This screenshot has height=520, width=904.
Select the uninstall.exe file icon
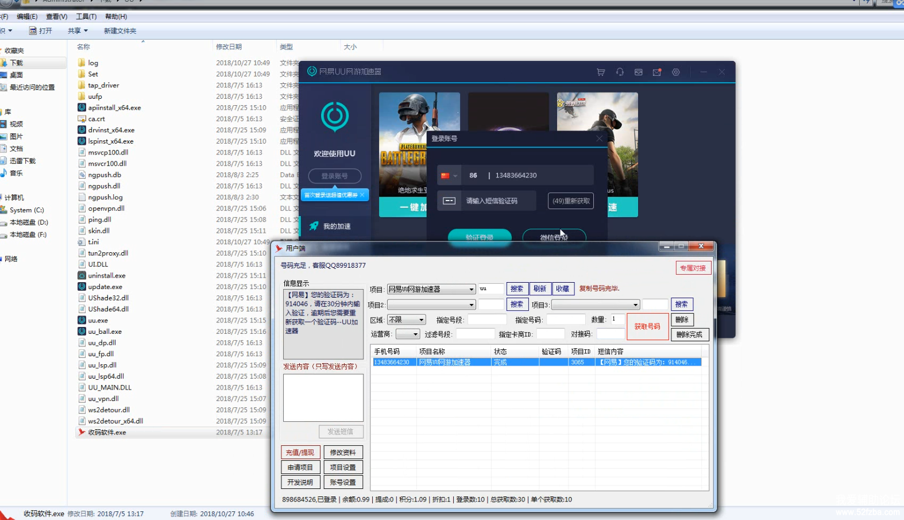[x=82, y=275]
